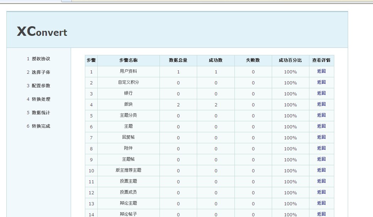Click 返回 link for 主题帖 row
The width and height of the screenshot is (373, 217).
pyautogui.click(x=321, y=159)
